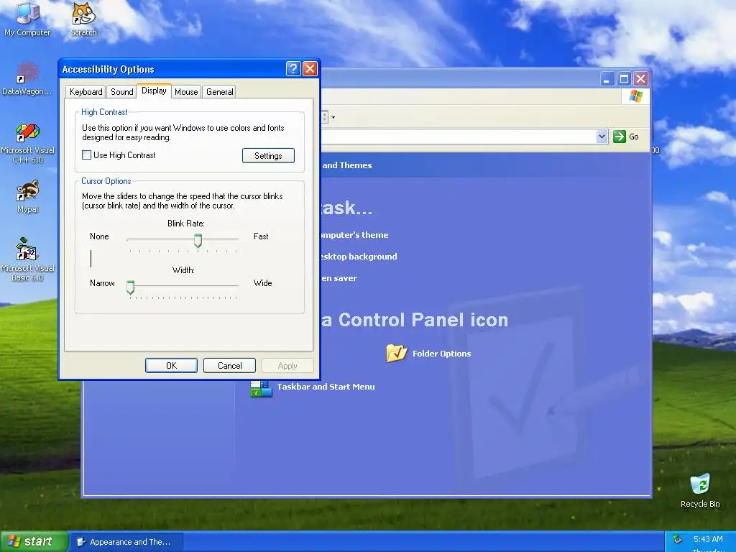Confirm the dialog with OK
The image size is (736, 552).
[171, 365]
